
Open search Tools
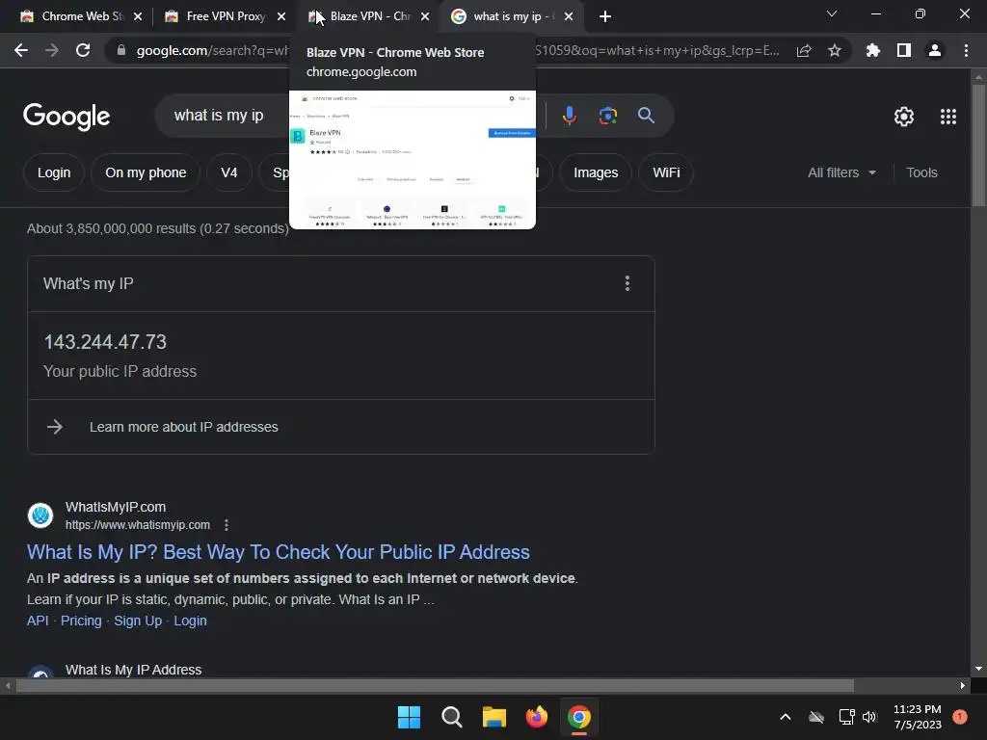921,172
